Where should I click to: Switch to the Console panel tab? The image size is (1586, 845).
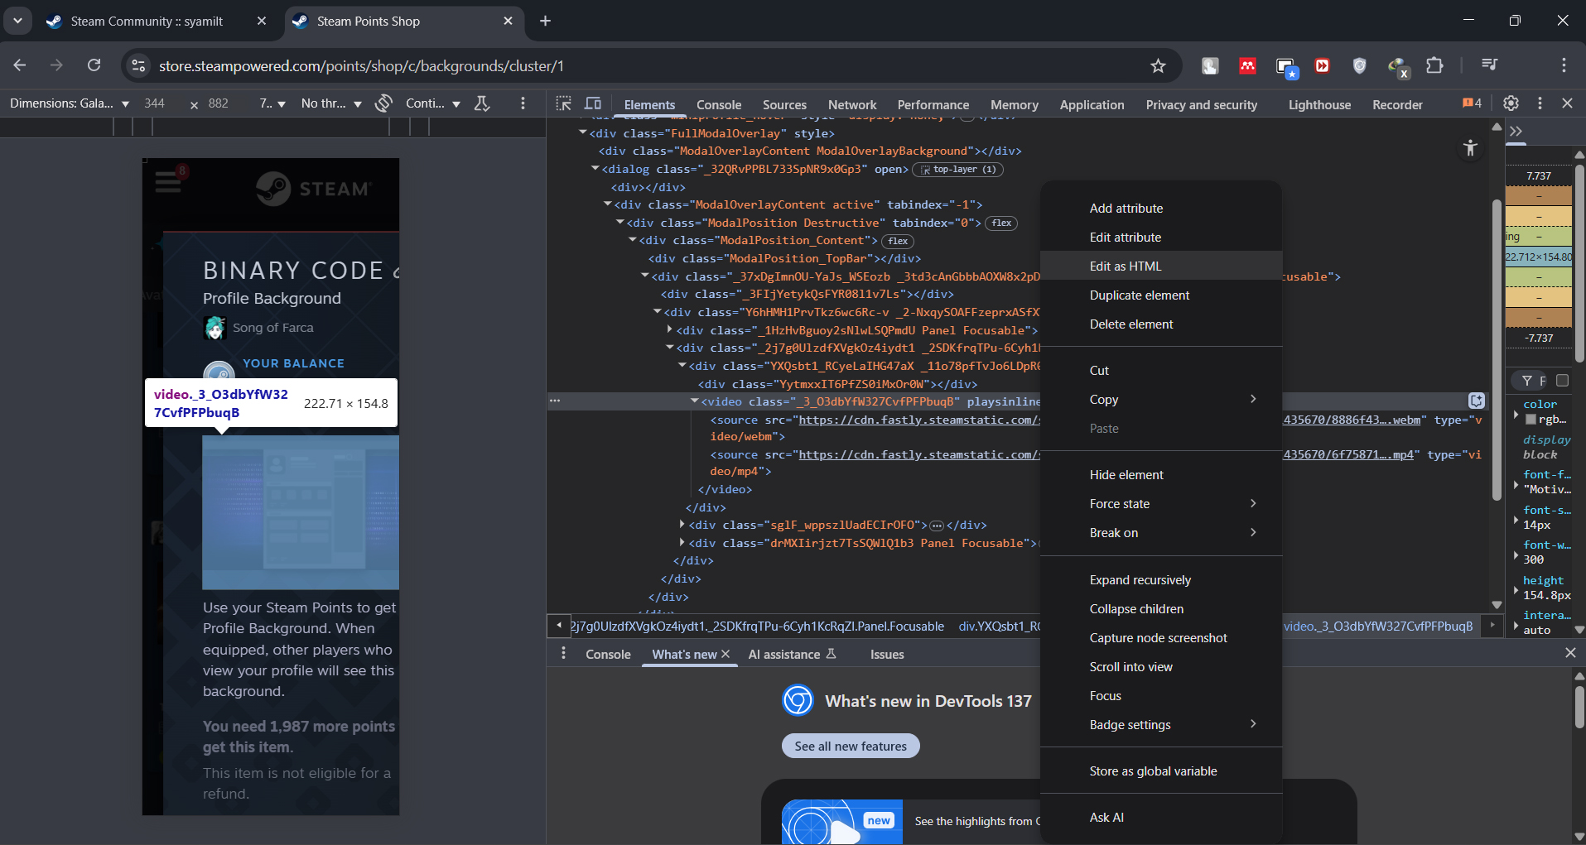(719, 104)
